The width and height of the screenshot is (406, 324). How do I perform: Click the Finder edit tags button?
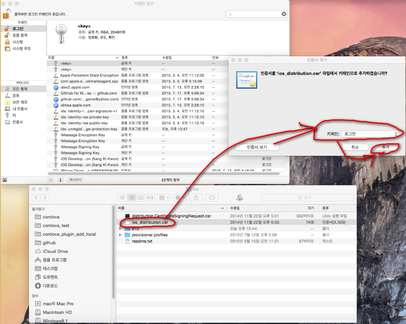(212, 198)
